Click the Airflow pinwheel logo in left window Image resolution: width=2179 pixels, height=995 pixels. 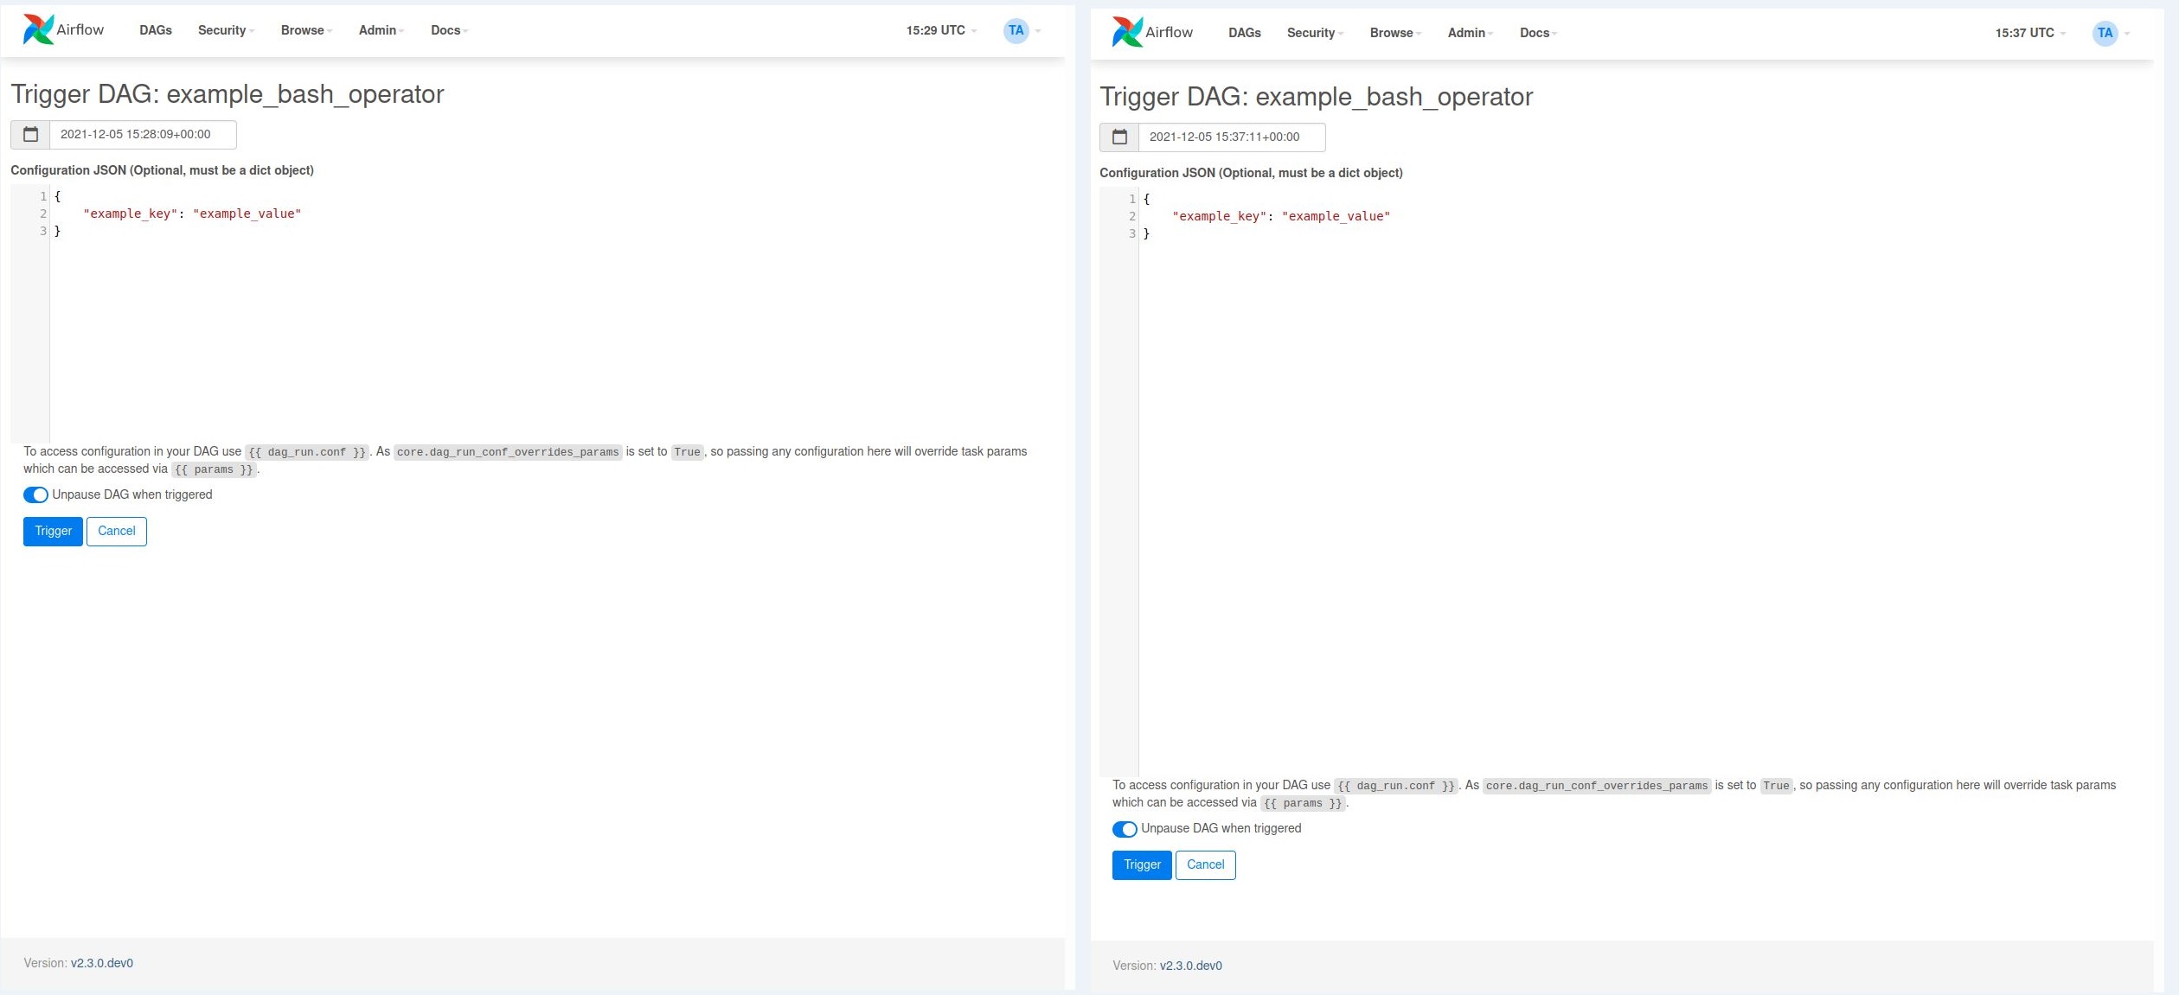pos(38,29)
